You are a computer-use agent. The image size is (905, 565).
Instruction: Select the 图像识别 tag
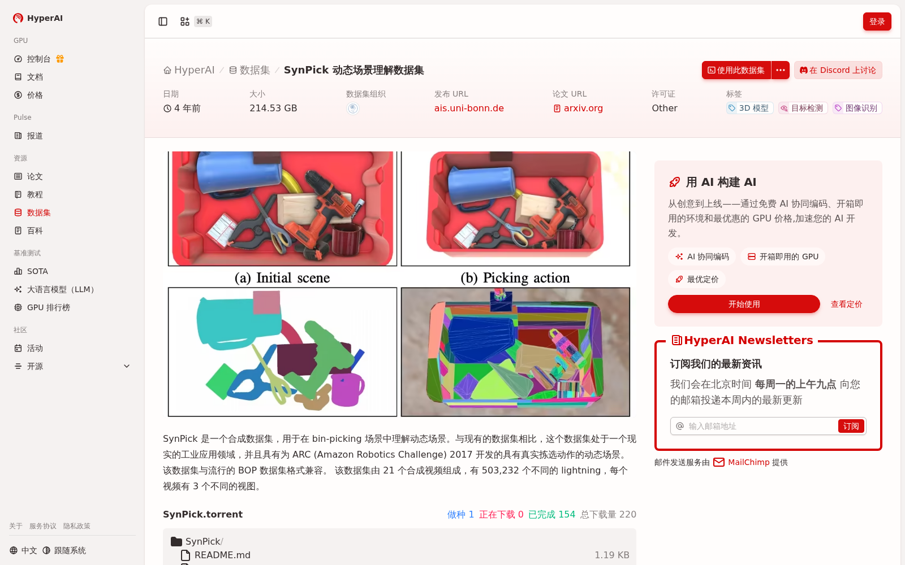coord(857,108)
